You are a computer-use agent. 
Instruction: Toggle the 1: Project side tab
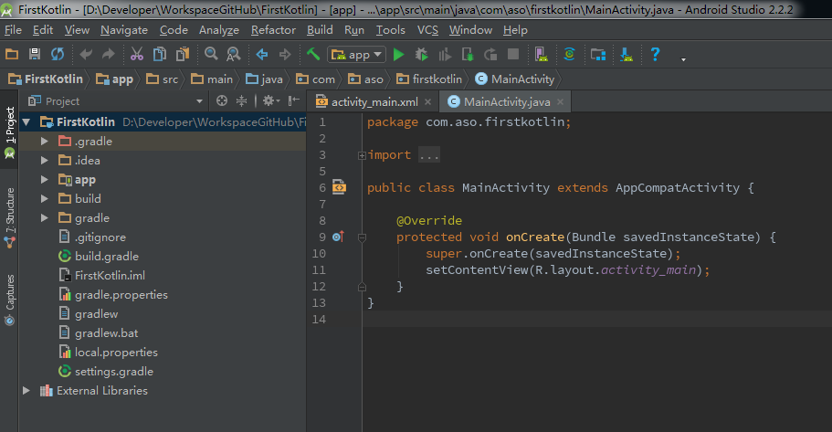[9, 132]
